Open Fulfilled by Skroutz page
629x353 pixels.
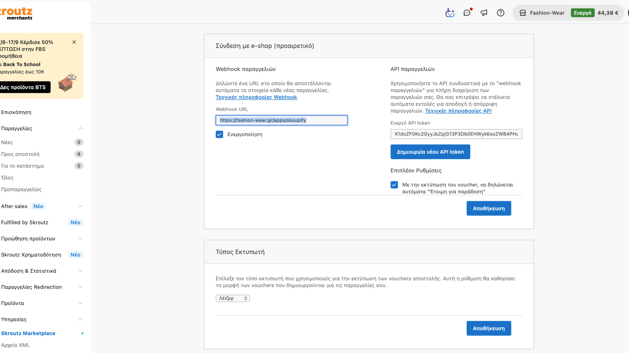pyautogui.click(x=25, y=222)
